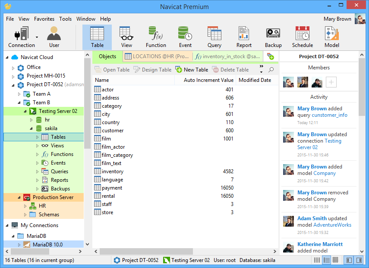Switch to the LOCATIONS @HR tab
The height and width of the screenshot is (268, 369).
[158, 56]
